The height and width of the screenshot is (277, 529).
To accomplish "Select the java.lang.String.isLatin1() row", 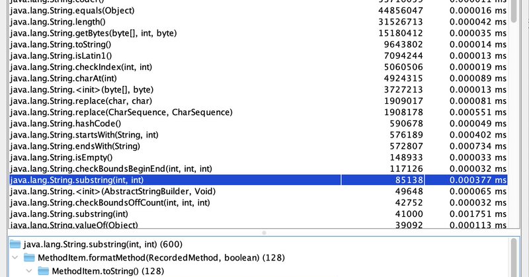I will click(258, 56).
